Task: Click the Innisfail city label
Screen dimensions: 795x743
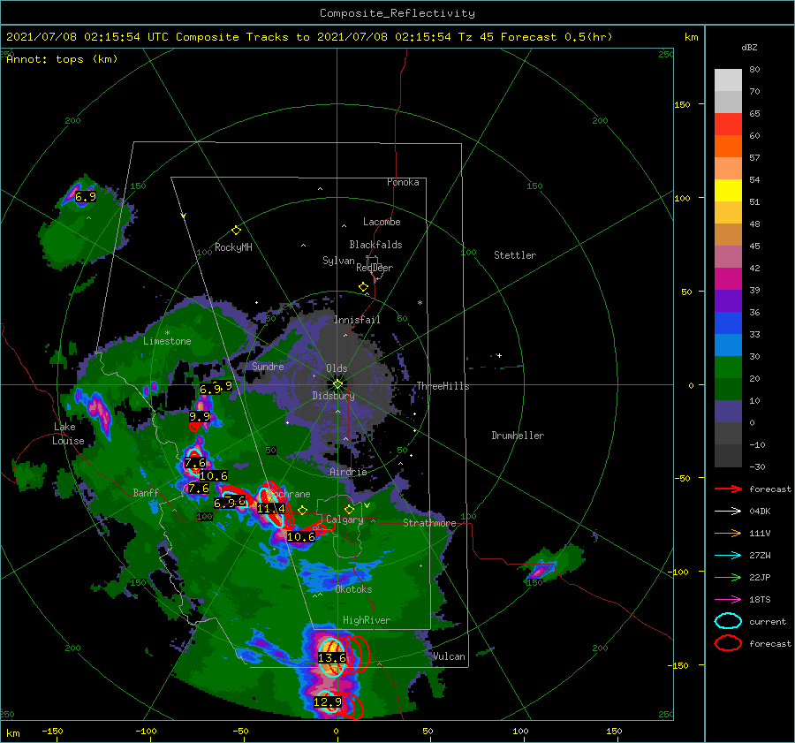Action: click(x=357, y=320)
